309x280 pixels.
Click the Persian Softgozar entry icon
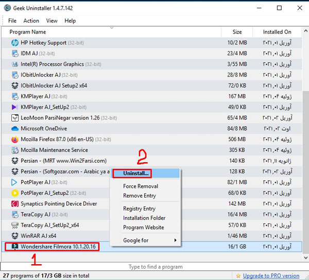point(15,171)
